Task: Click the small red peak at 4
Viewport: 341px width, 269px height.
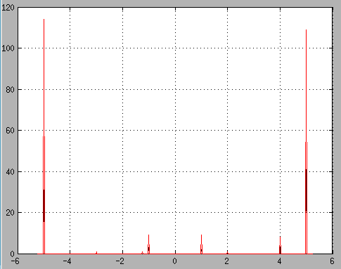Action: click(280, 245)
